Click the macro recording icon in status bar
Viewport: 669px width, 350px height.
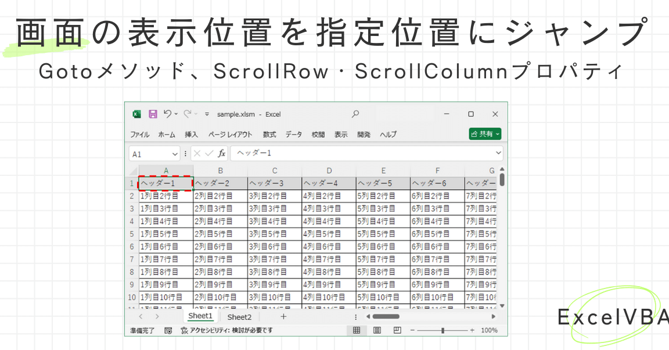168,329
